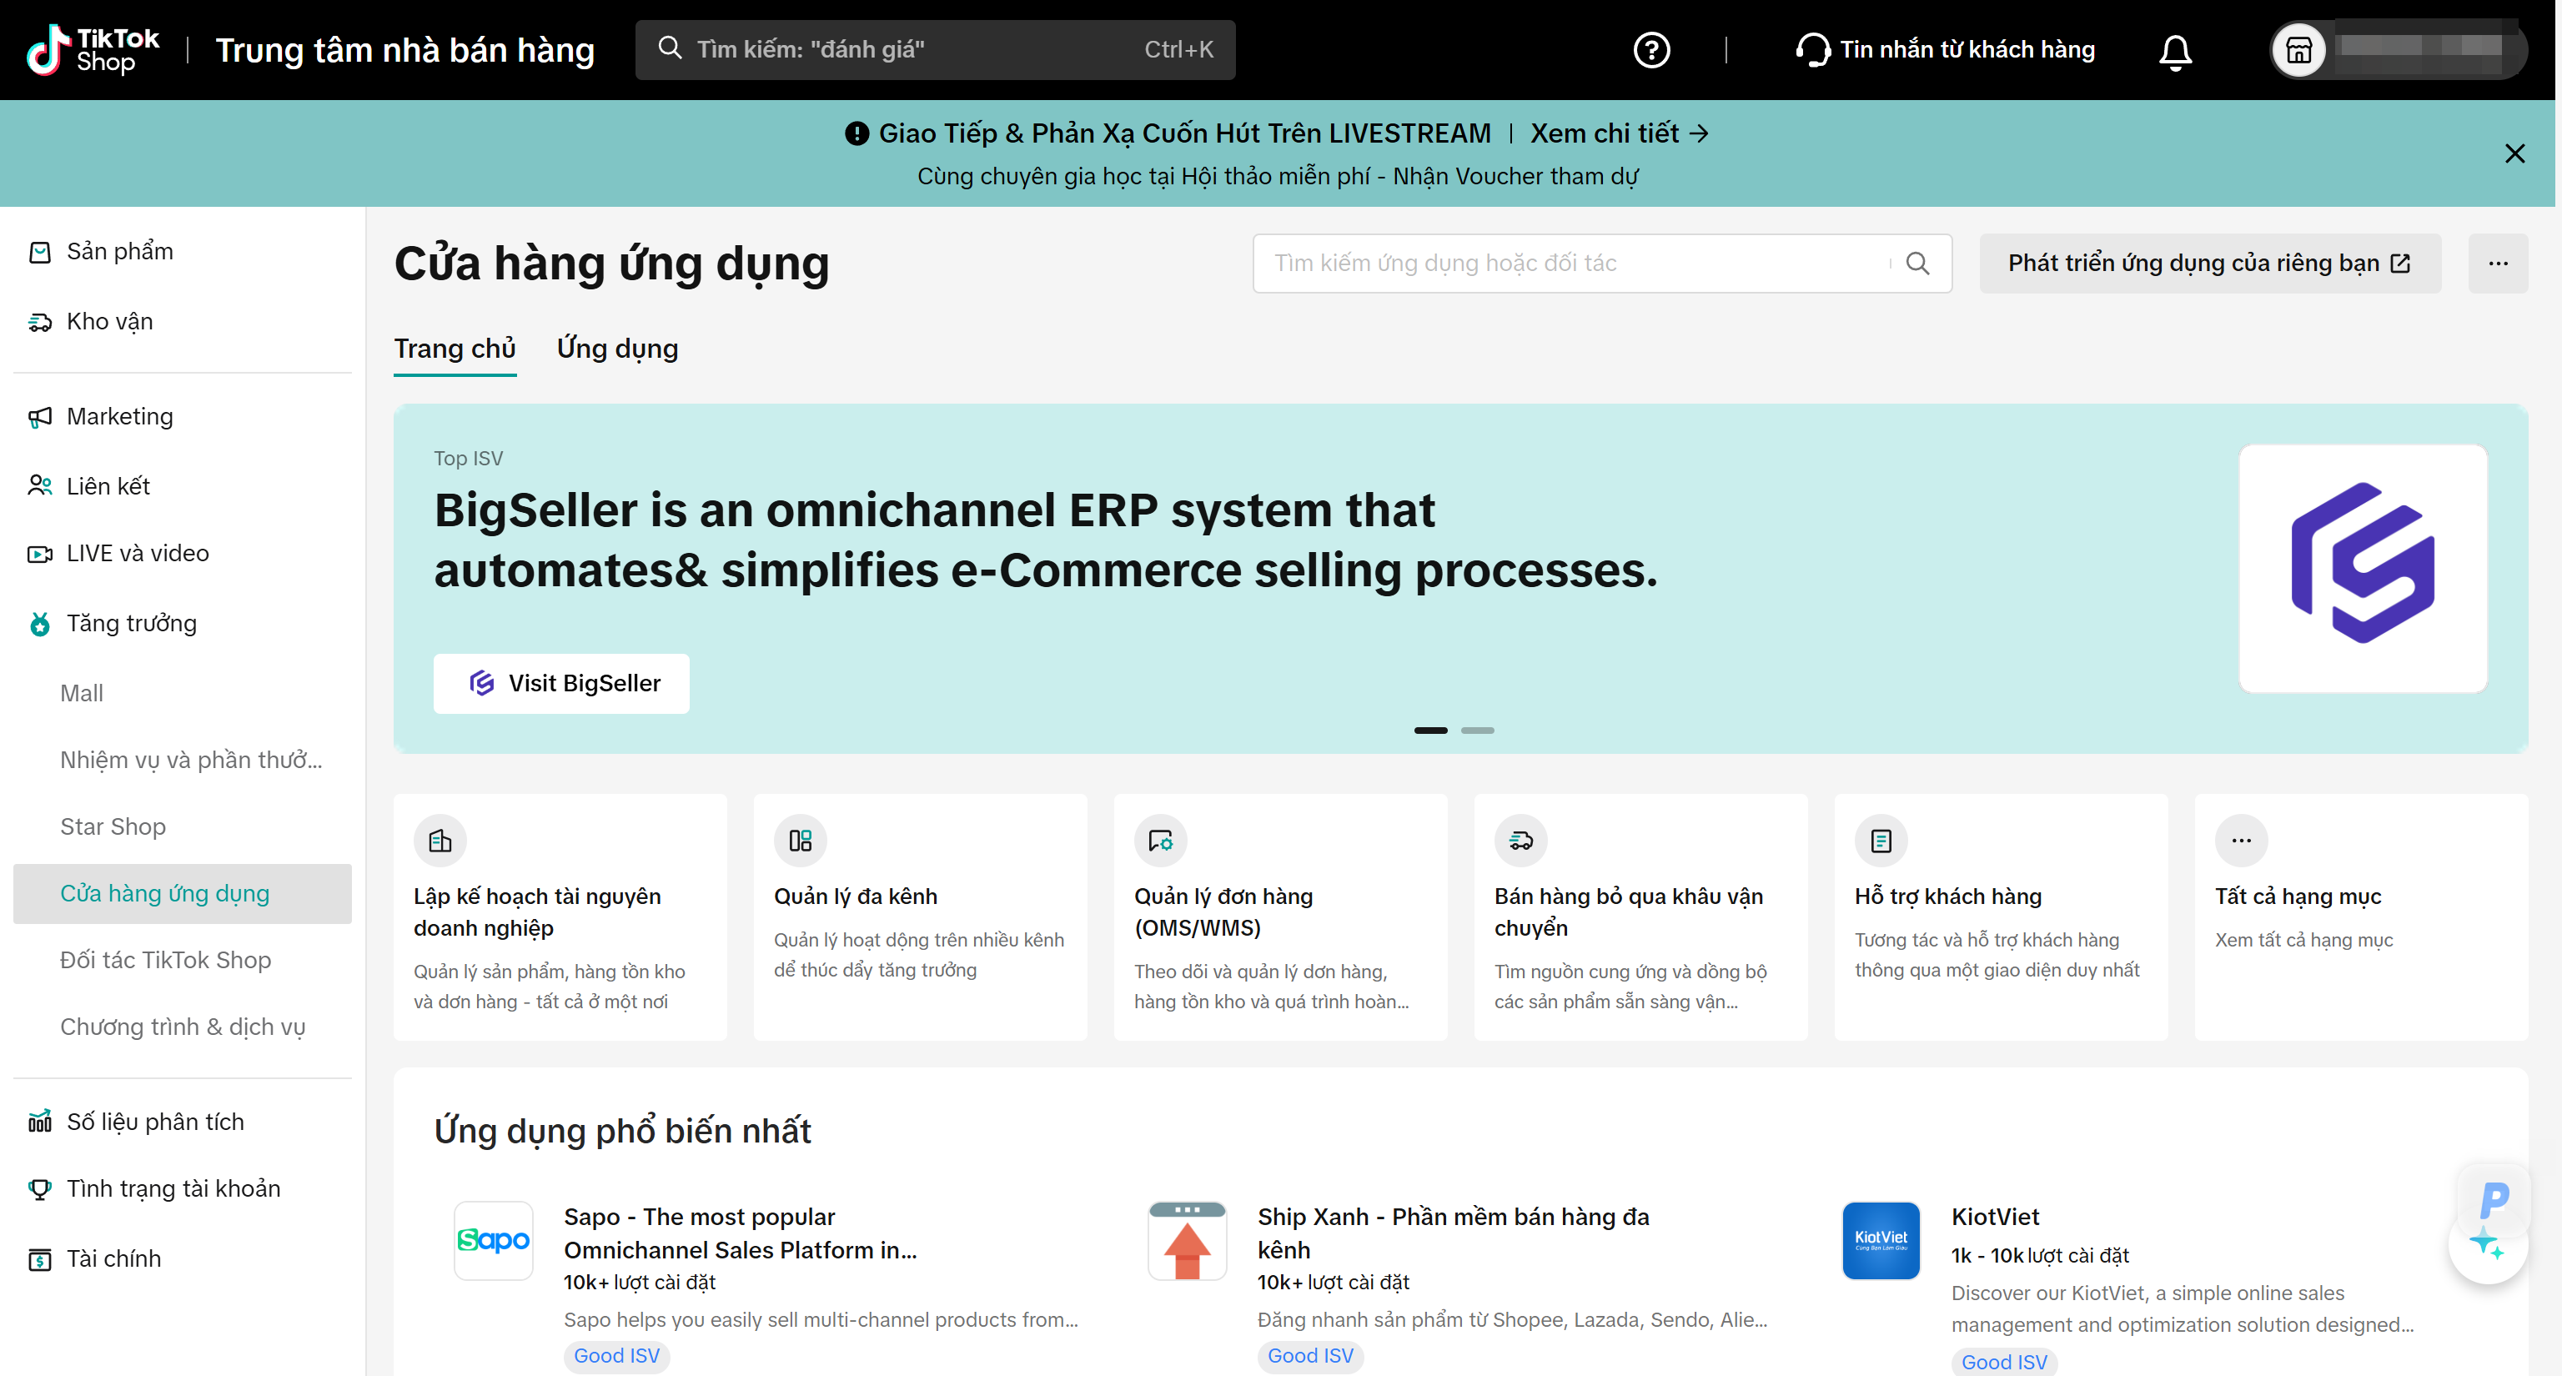Image resolution: width=2562 pixels, height=1376 pixels.
Task: Click Xem chi tiết banner link
Action: pyautogui.click(x=1619, y=133)
